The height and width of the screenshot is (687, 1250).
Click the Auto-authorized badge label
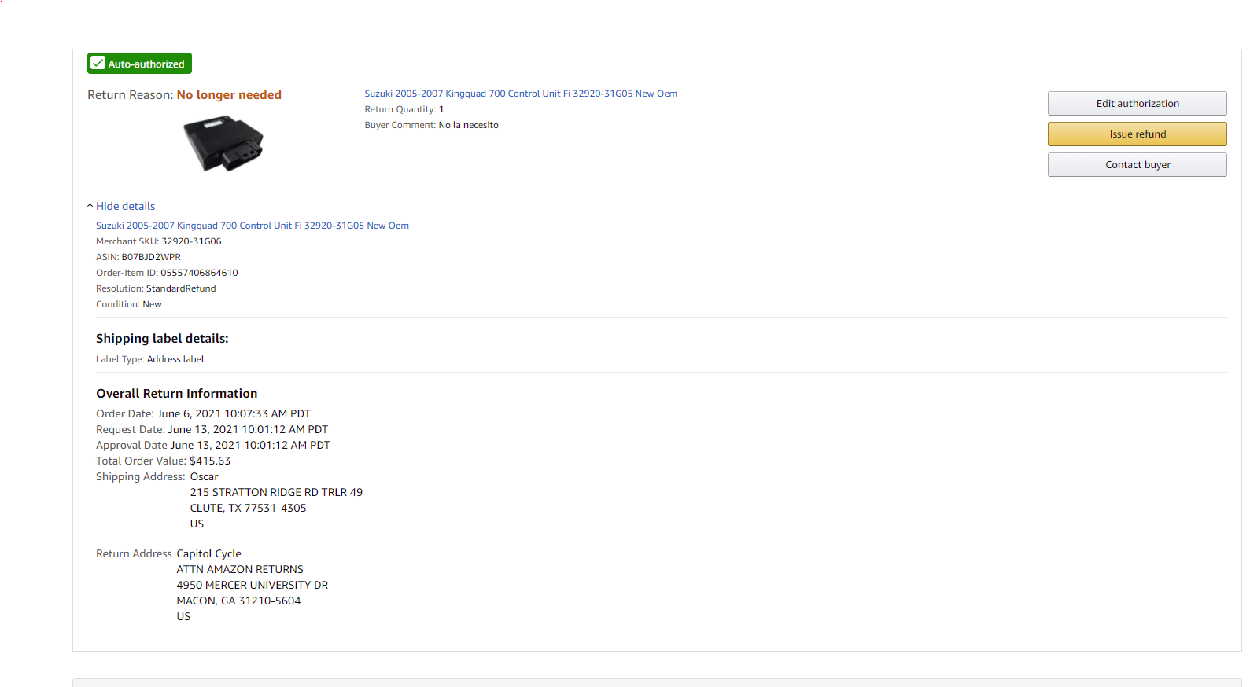(x=146, y=64)
